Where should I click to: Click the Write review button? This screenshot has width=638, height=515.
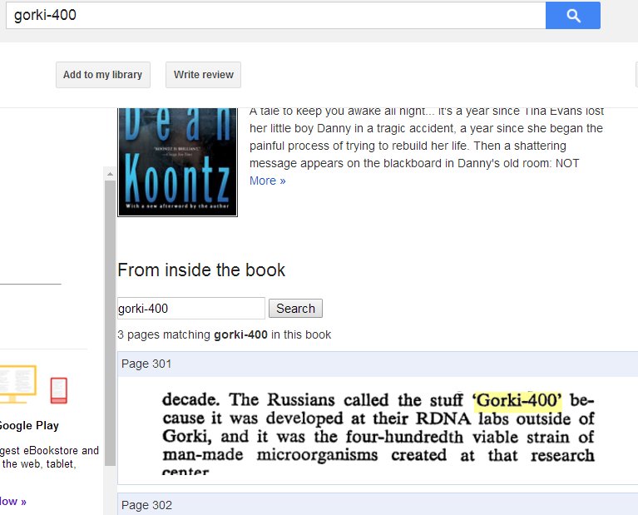pos(203,75)
